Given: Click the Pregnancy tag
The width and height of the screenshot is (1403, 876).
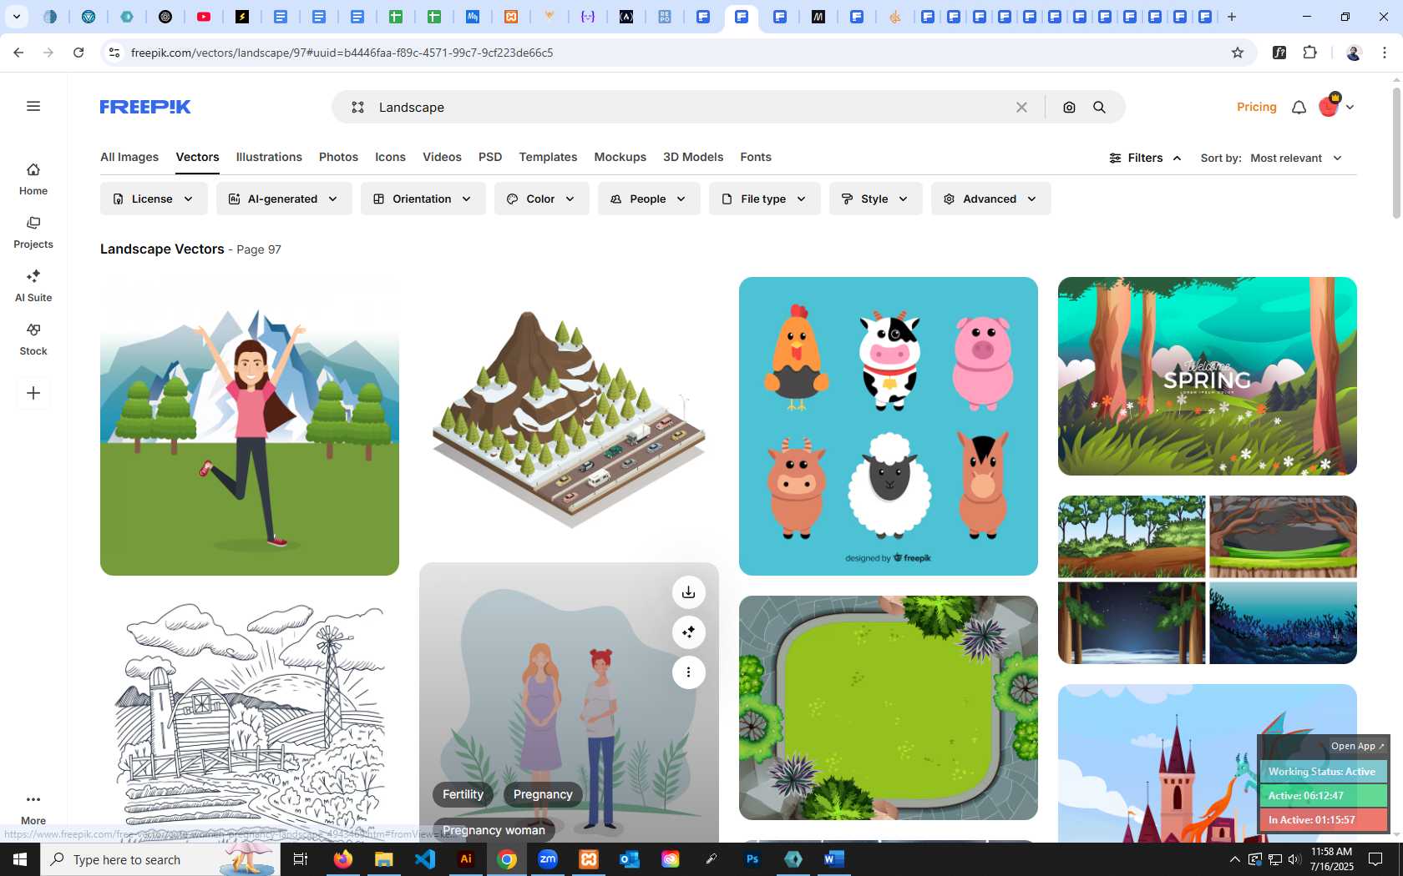Looking at the screenshot, I should point(543,794).
